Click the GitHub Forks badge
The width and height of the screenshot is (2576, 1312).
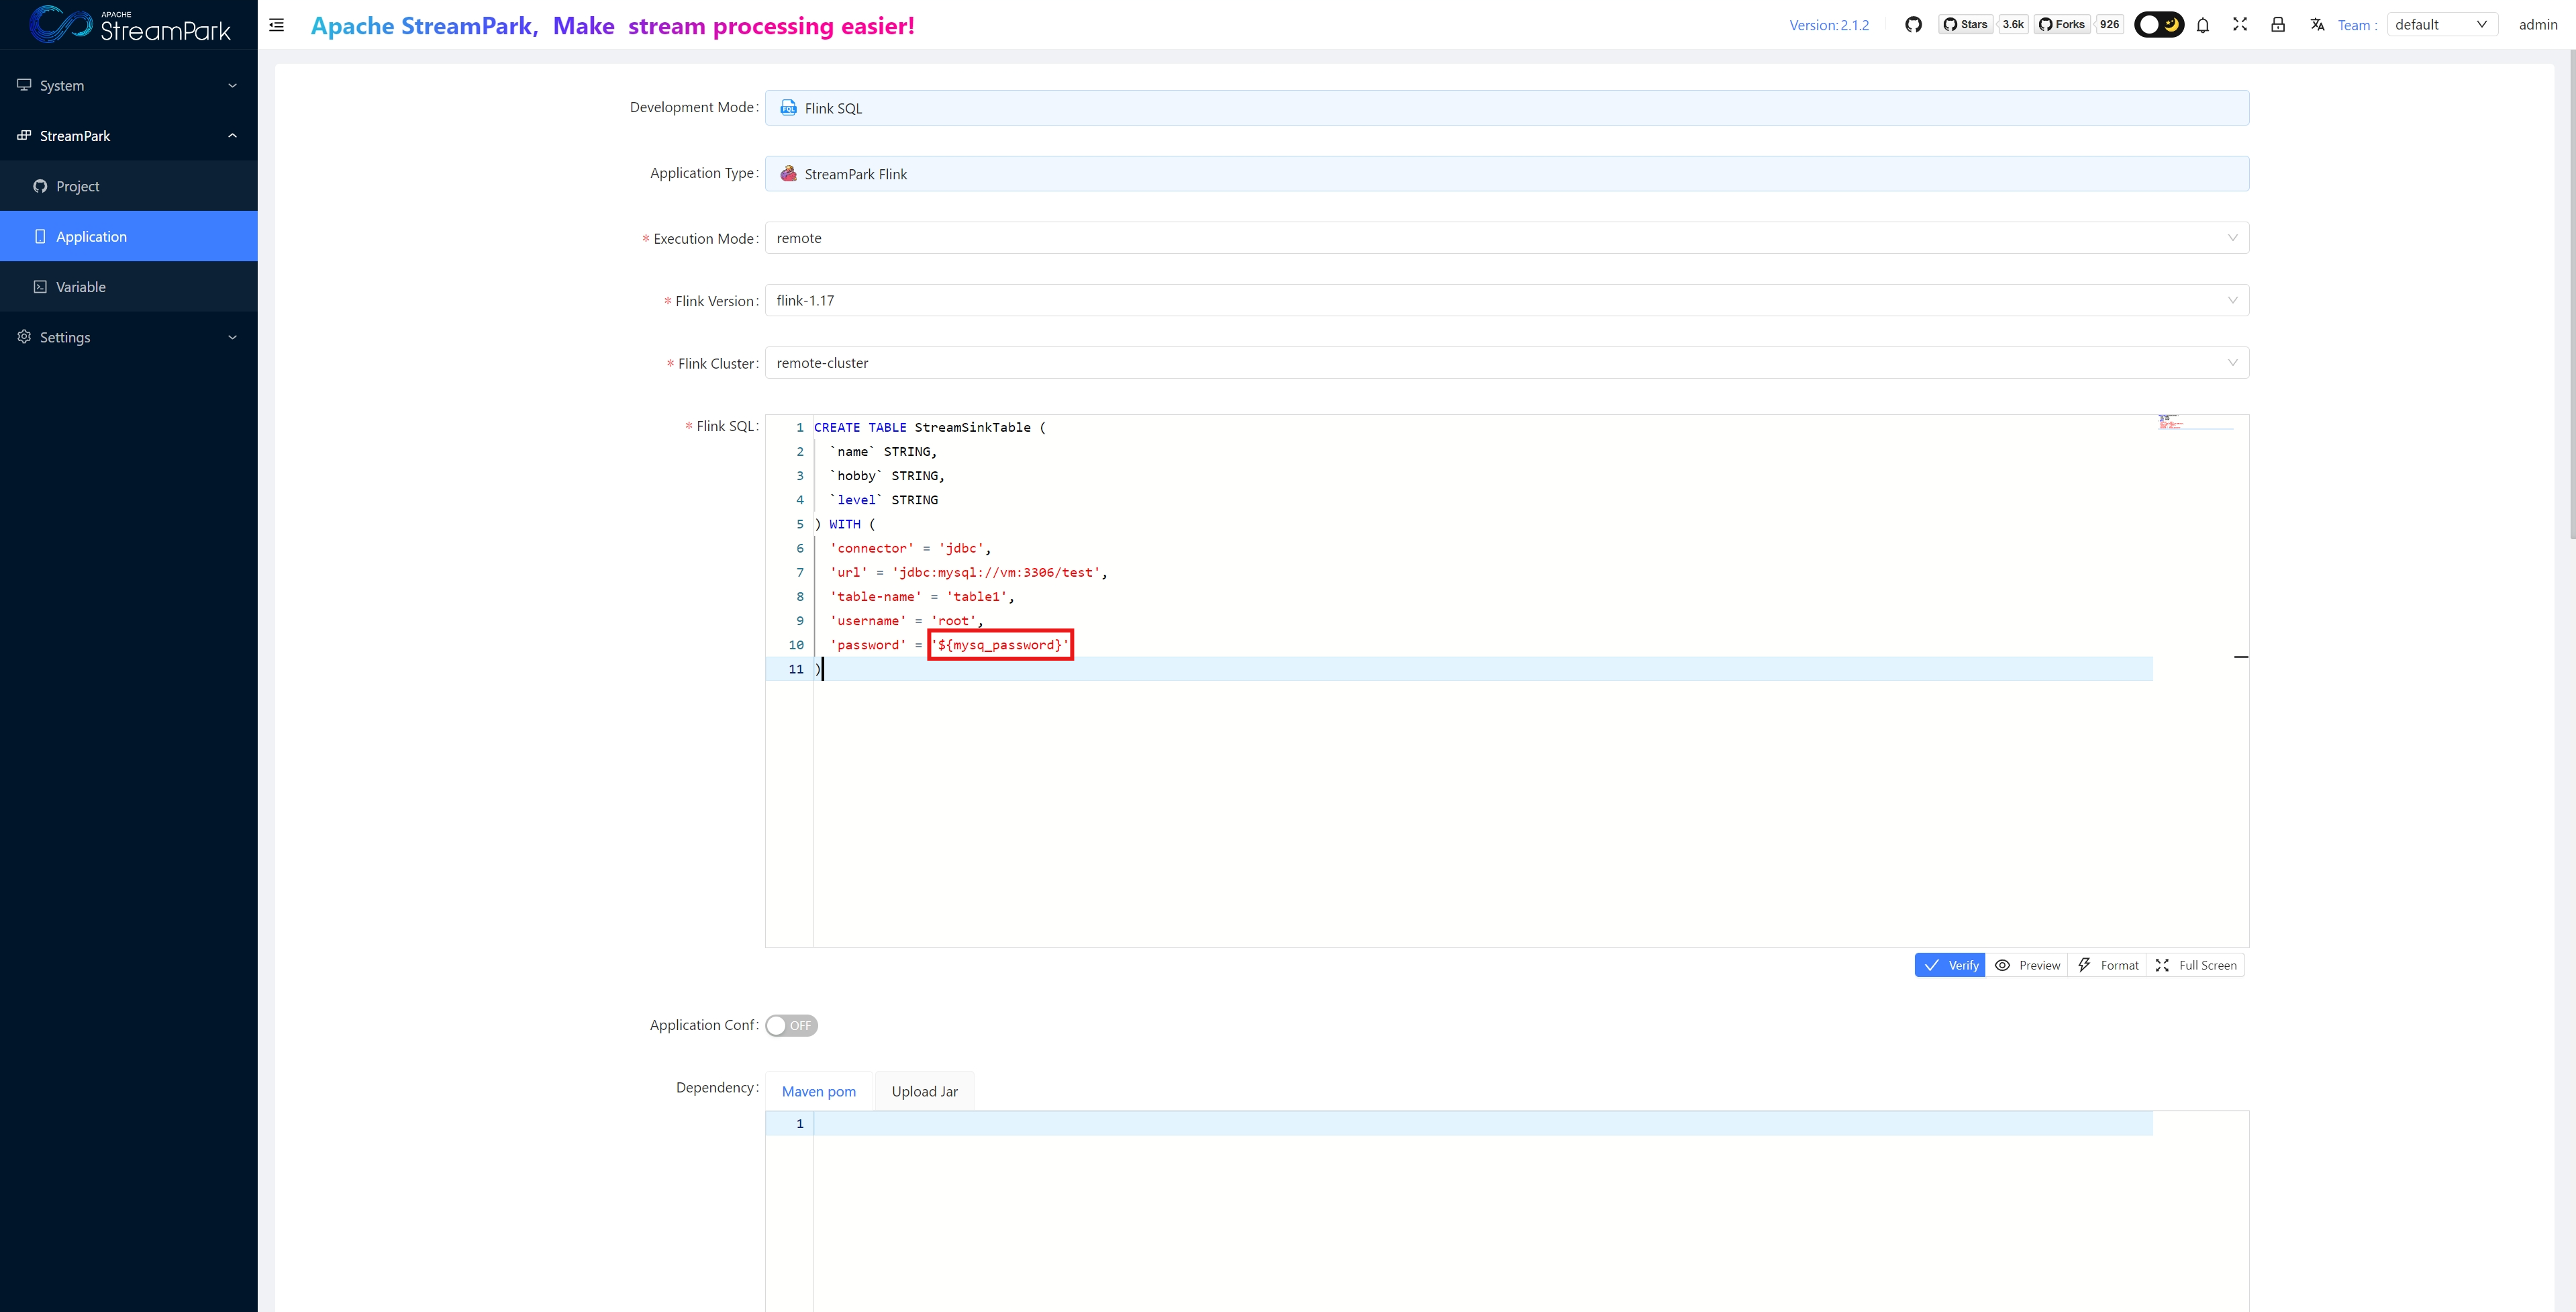pyautogui.click(x=2062, y=25)
